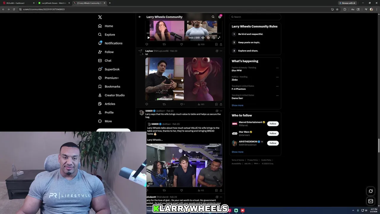Enter fullscreen on top video
The image size is (380, 214).
pyautogui.click(x=219, y=38)
